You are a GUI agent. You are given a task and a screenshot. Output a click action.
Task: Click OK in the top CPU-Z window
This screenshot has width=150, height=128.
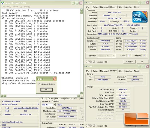(x=143, y=62)
